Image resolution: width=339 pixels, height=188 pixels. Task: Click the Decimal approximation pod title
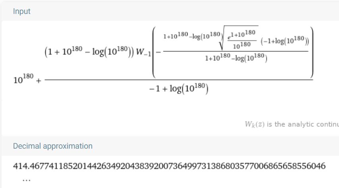pos(53,146)
